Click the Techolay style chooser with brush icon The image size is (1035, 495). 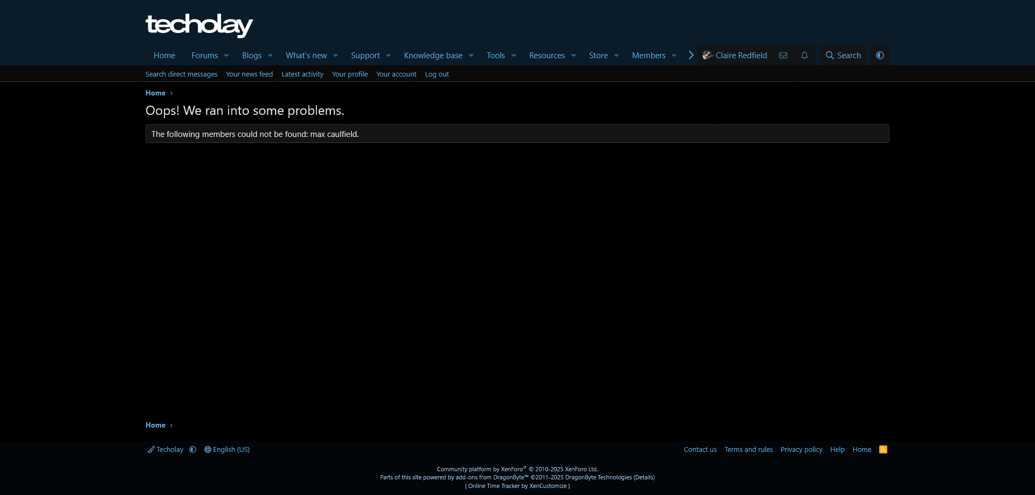pyautogui.click(x=165, y=450)
